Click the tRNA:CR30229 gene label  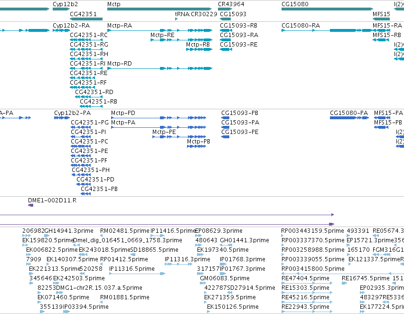pos(196,14)
